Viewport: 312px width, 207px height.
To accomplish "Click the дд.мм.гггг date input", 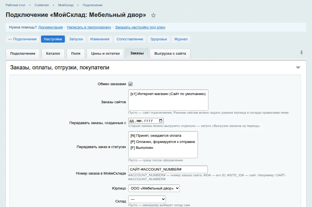I will tap(146, 121).
